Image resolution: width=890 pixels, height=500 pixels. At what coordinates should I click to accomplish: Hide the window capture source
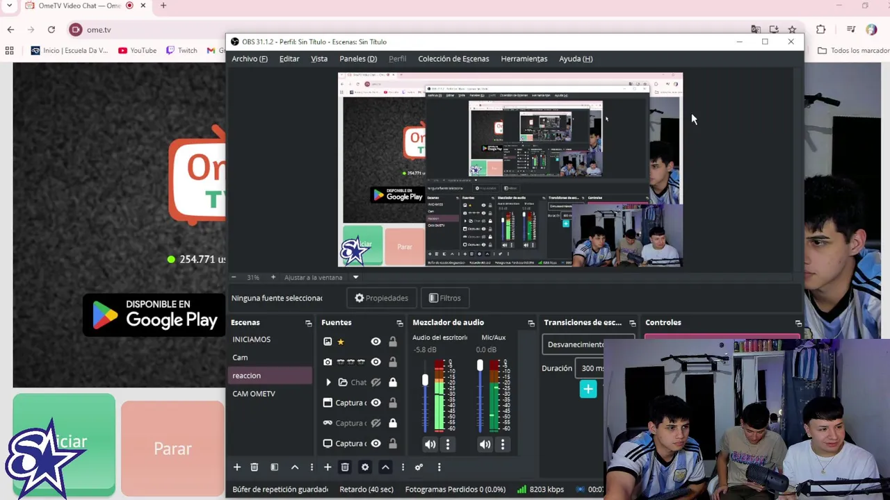coord(375,403)
